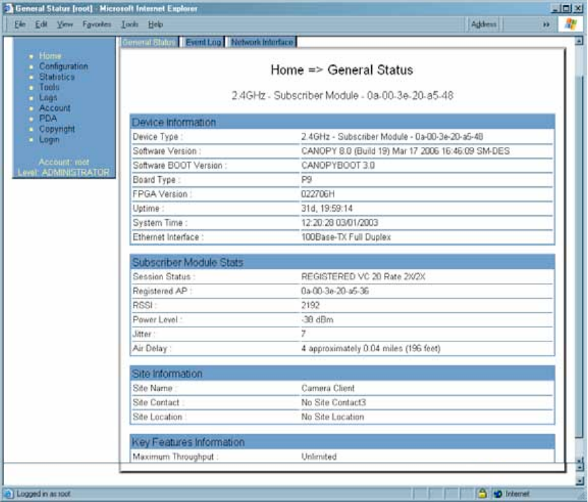Open the PDA sidebar link
The image size is (588, 502).
pos(48,118)
